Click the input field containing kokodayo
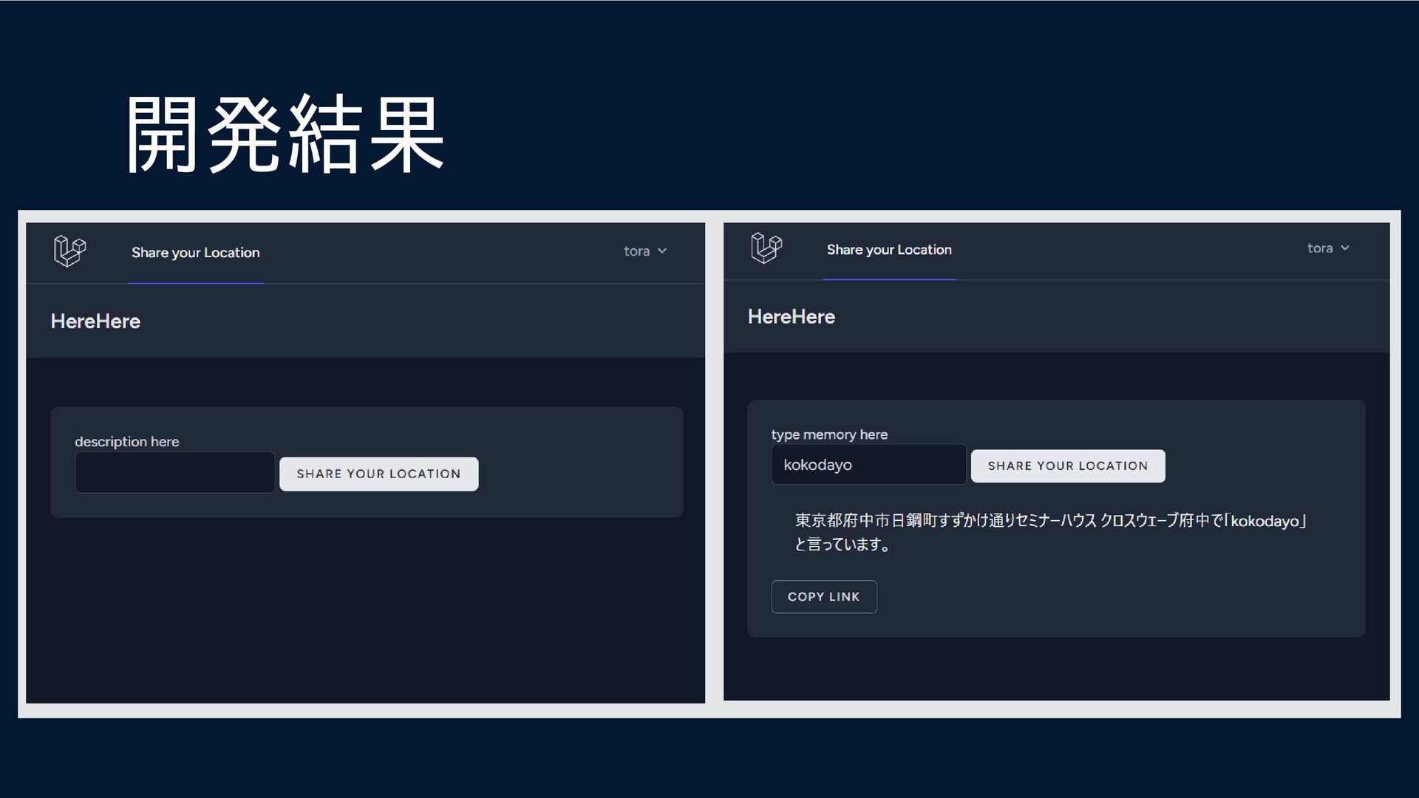The width and height of the screenshot is (1419, 798). (868, 465)
